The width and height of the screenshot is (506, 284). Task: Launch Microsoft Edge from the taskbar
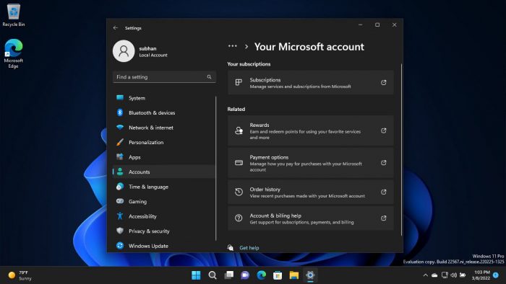pos(262,275)
